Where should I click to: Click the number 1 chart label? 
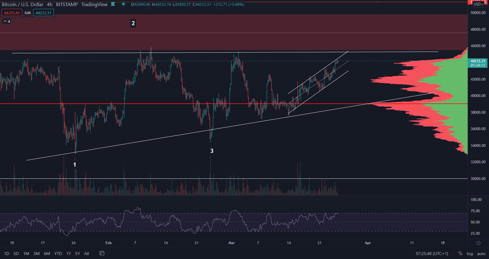coord(75,164)
